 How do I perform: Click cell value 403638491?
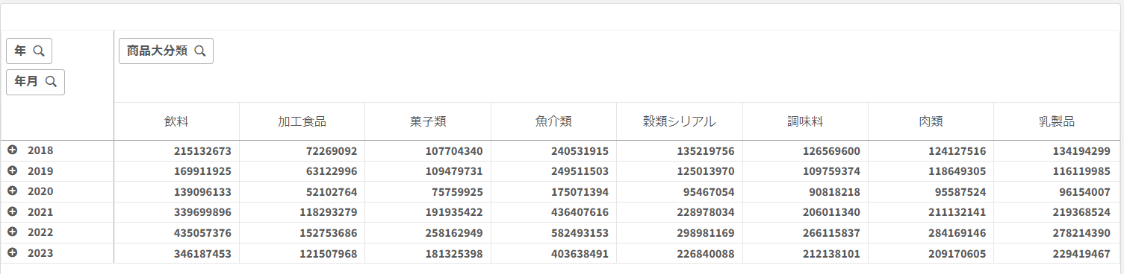(580, 253)
